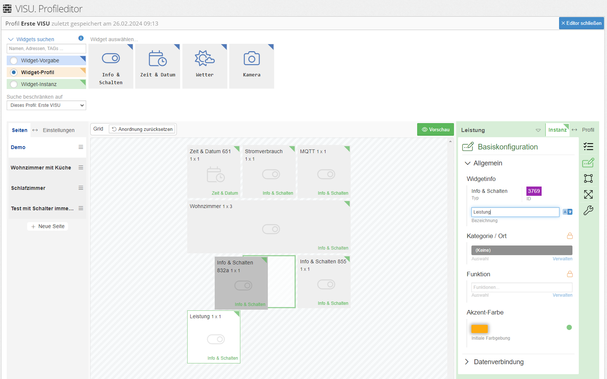This screenshot has height=379, width=607.
Task: Select the MQTT grid widget
Action: pos(324,172)
